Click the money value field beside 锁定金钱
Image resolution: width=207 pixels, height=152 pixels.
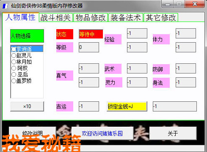[x=175, y=106]
